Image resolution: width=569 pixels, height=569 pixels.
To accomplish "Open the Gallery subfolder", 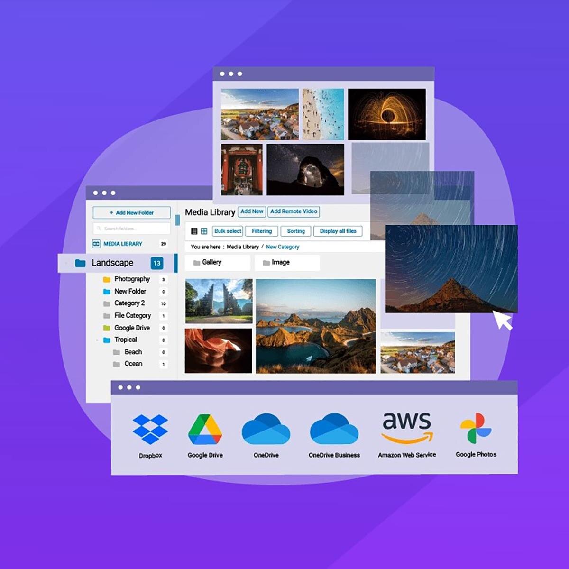I will [218, 263].
